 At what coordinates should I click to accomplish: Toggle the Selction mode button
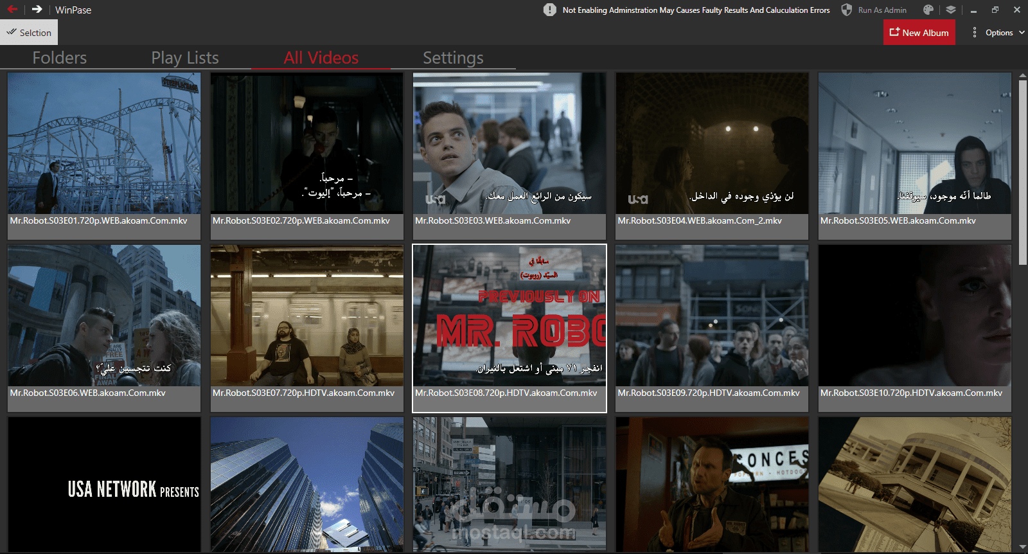click(x=29, y=32)
